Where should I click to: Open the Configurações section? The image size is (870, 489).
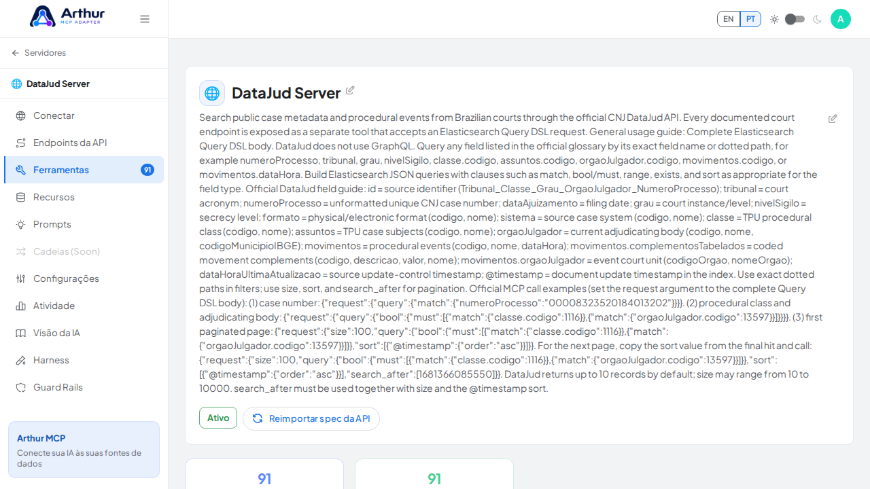(84, 278)
